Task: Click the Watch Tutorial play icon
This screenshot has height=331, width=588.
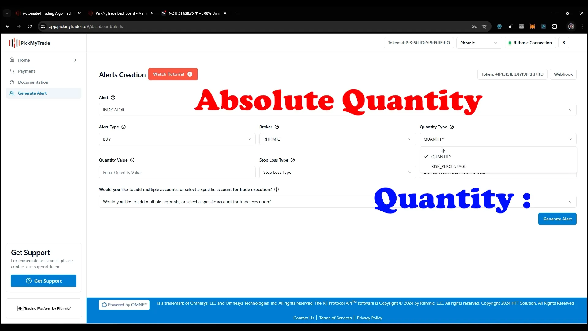Action: pyautogui.click(x=190, y=74)
